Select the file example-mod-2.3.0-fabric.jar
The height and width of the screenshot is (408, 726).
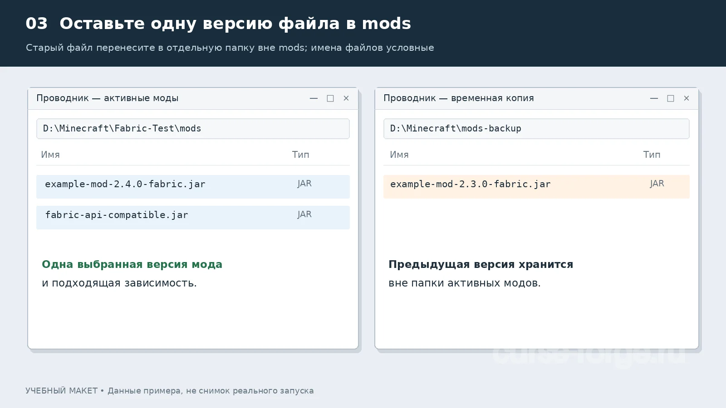[x=536, y=186]
